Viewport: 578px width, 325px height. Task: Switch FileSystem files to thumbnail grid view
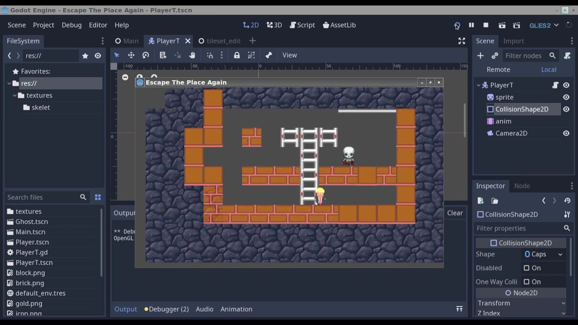coord(98,197)
